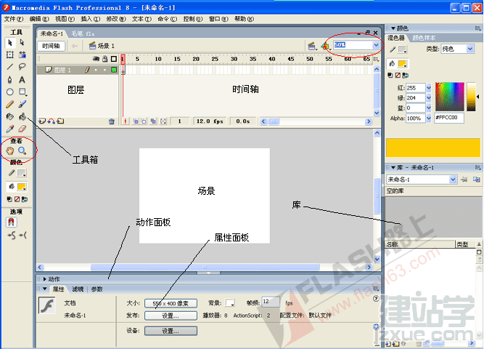Click the Edit Symbols icon
Screen dimensions: 484x349
325,46
